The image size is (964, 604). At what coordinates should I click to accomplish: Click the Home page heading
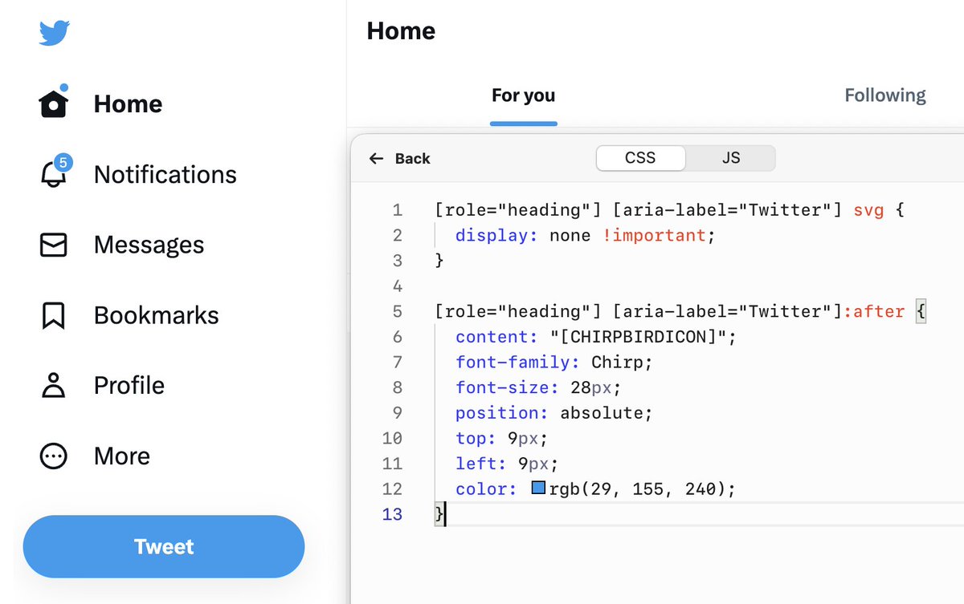point(401,30)
